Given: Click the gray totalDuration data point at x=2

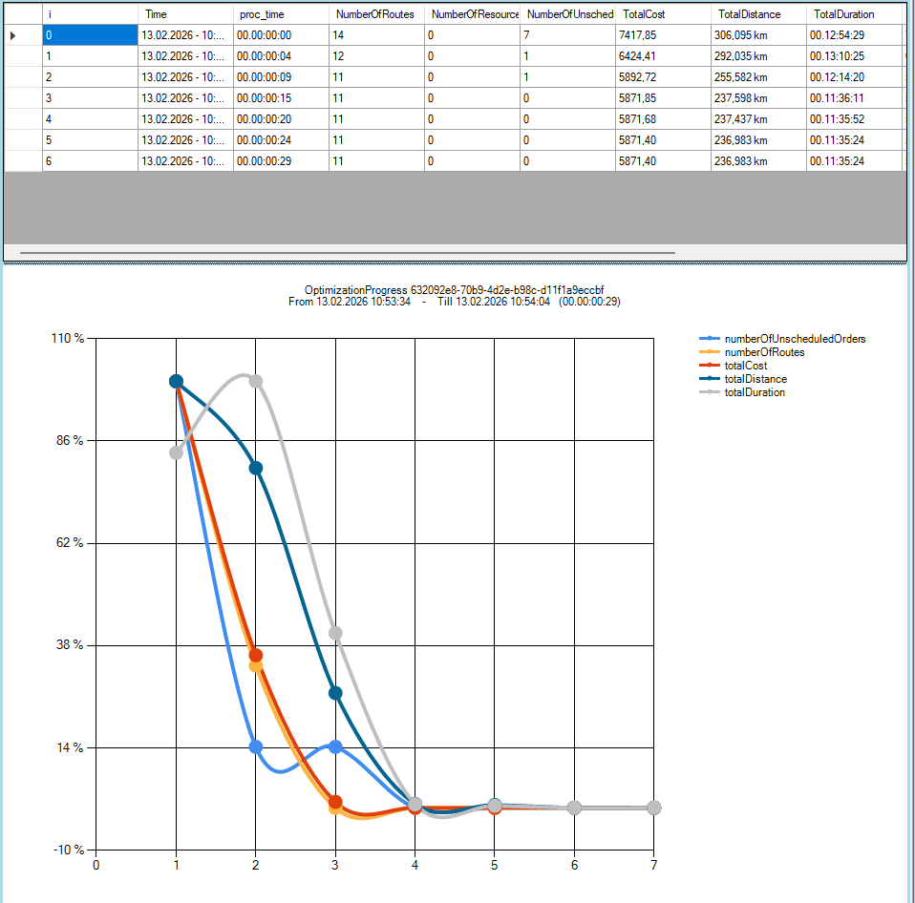Looking at the screenshot, I should [256, 382].
